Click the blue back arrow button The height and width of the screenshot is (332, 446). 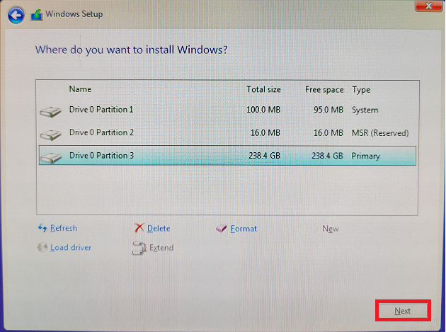tap(16, 15)
